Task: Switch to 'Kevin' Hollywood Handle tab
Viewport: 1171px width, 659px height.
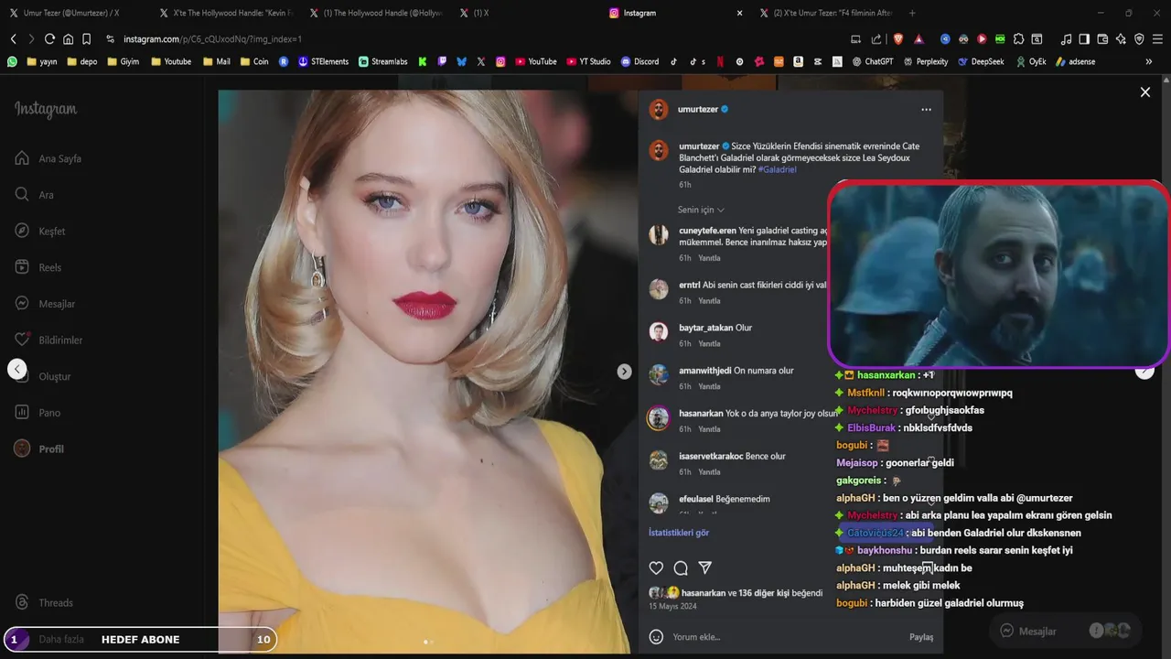Action: click(227, 13)
